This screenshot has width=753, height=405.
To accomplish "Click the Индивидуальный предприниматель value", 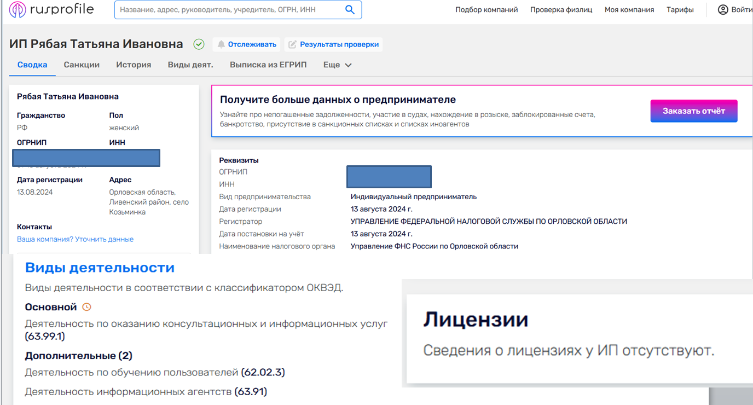I will (414, 196).
